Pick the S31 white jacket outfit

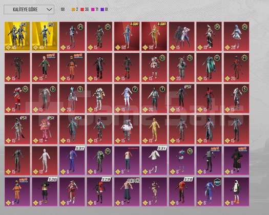coord(154,161)
